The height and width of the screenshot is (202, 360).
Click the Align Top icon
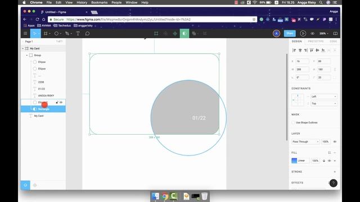click(312, 50)
